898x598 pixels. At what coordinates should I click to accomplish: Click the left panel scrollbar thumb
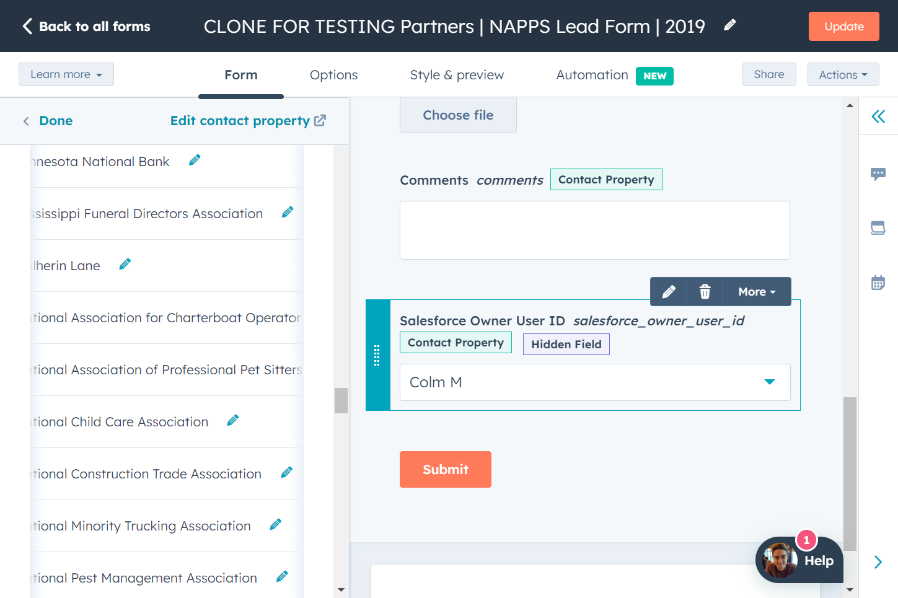pos(341,400)
